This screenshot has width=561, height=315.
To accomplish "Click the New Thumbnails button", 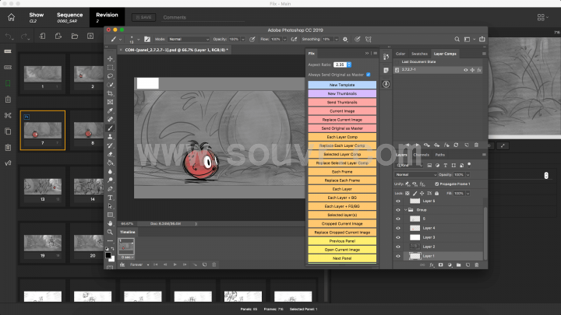I will [342, 93].
